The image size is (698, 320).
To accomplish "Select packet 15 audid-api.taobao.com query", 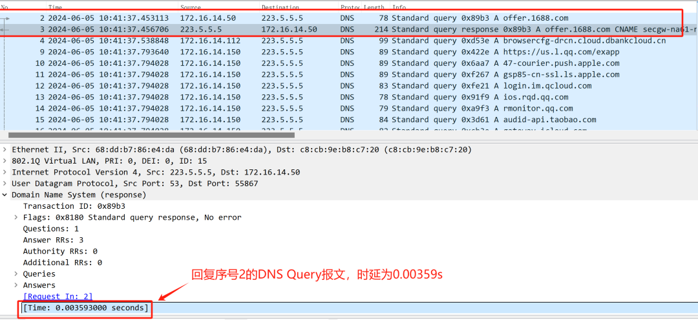I will 323,120.
